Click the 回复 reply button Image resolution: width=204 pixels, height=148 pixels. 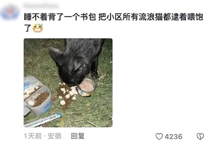click(x=78, y=136)
